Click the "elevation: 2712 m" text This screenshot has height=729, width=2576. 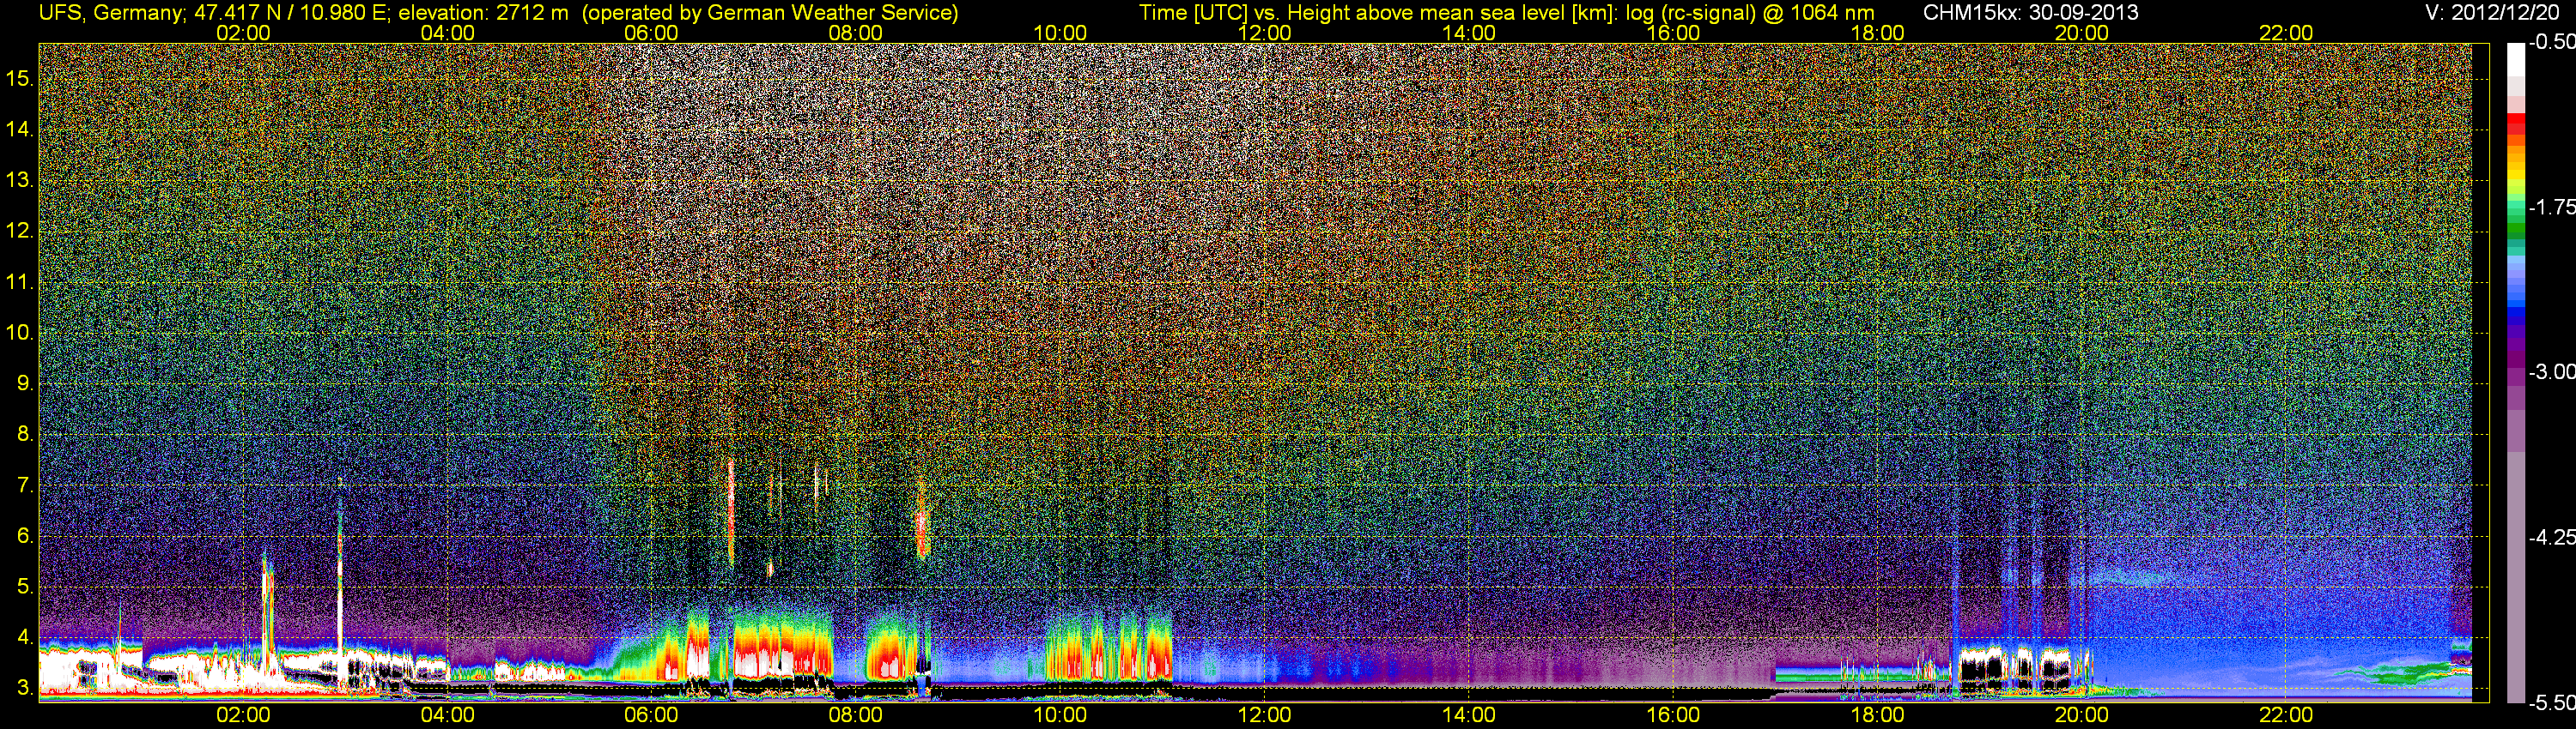483,13
